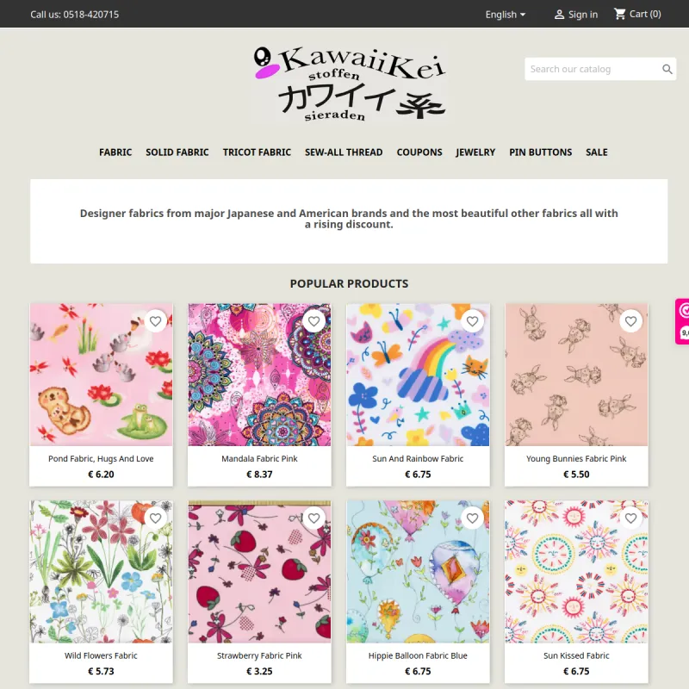The width and height of the screenshot is (689, 689).
Task: Open the Sew-All Thread category
Action: [344, 152]
